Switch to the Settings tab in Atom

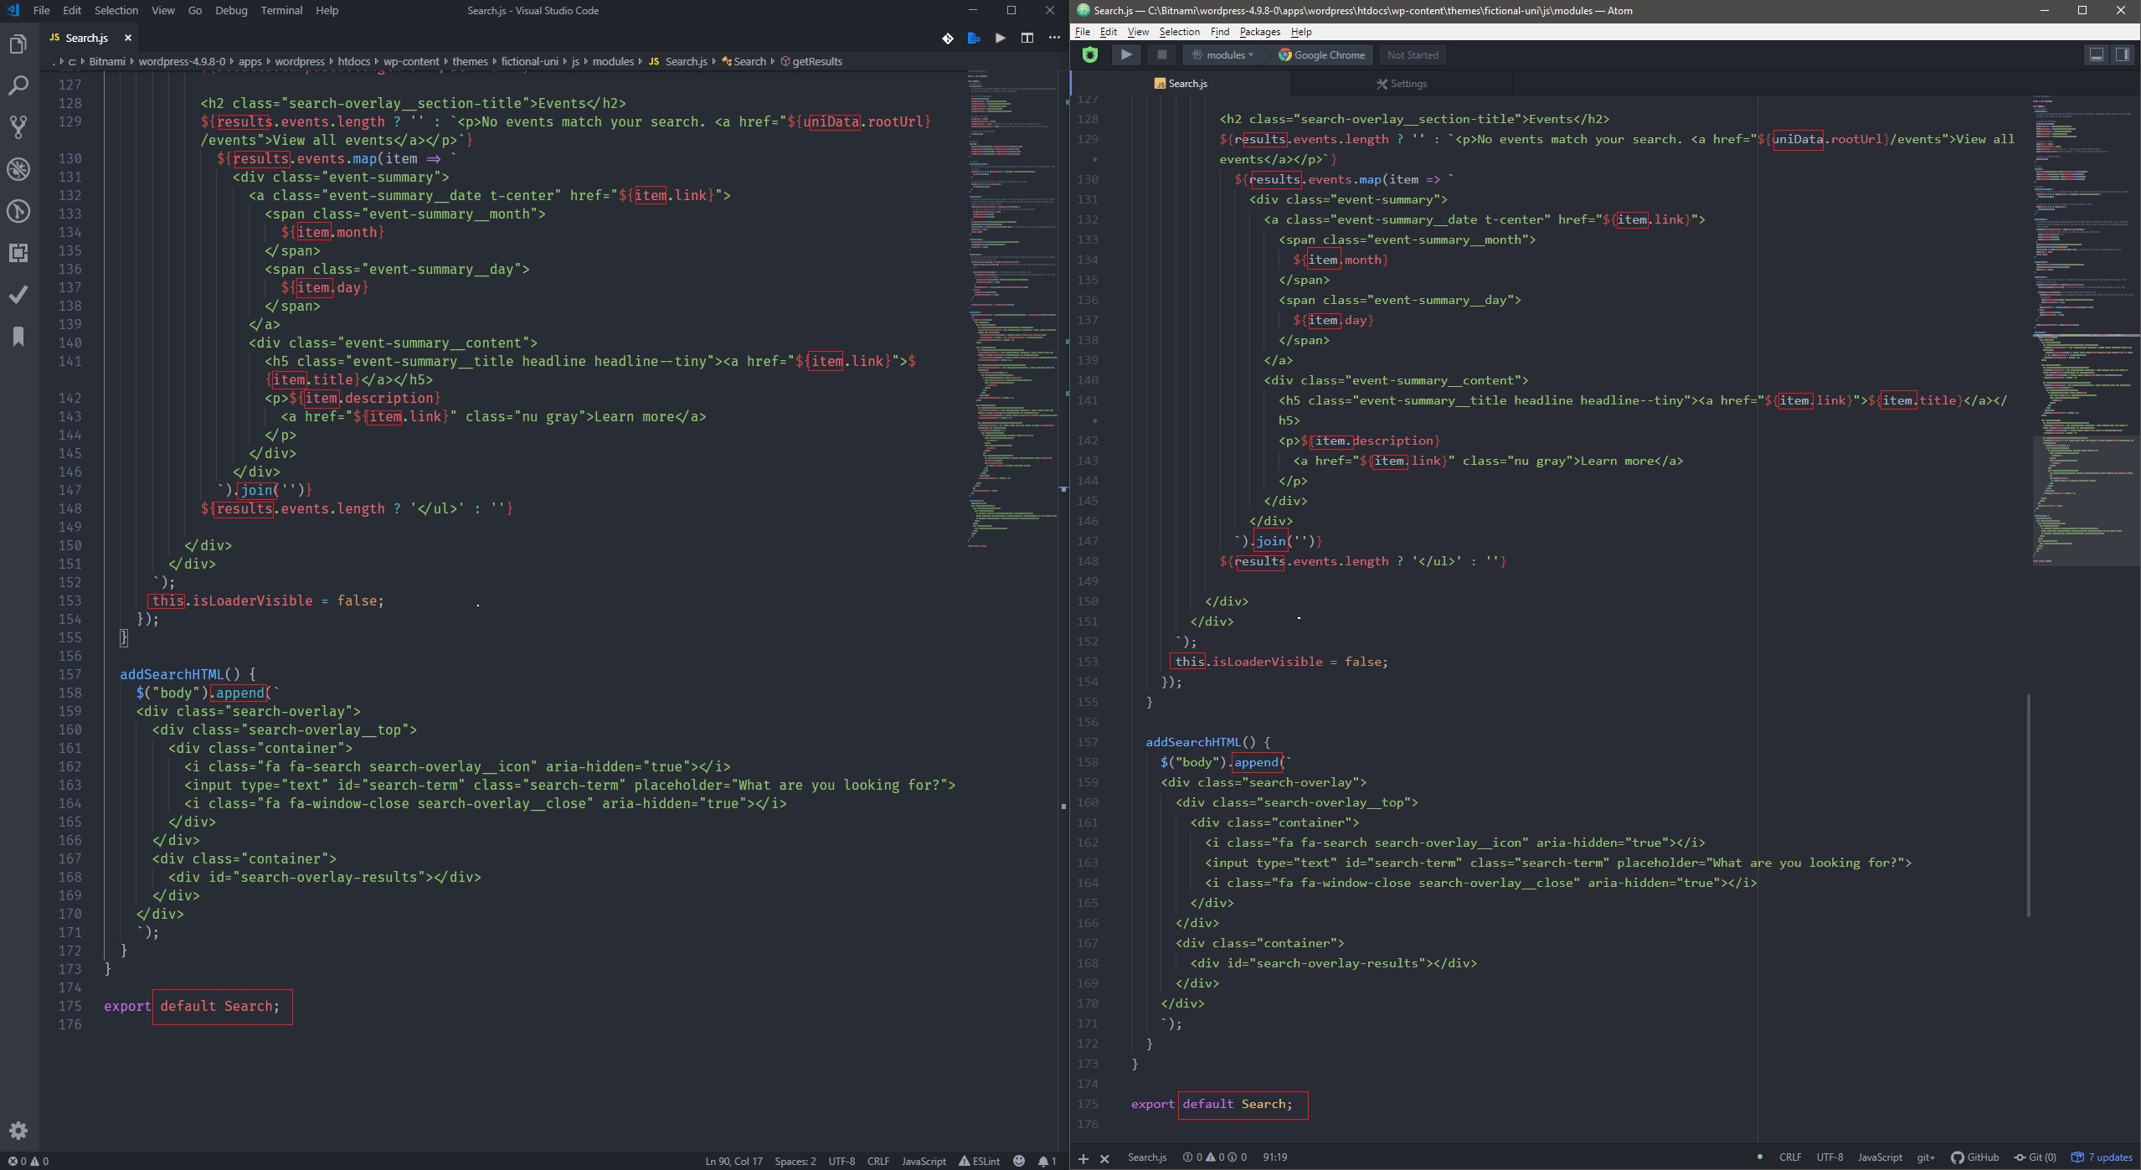1402,83
